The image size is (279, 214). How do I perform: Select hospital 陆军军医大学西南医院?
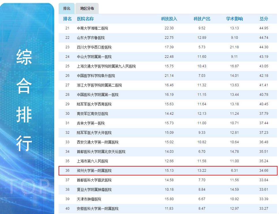(x=94, y=104)
